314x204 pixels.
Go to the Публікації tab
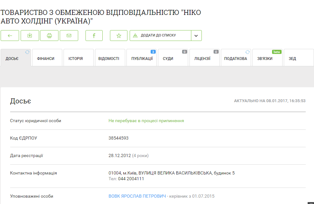tap(142, 58)
